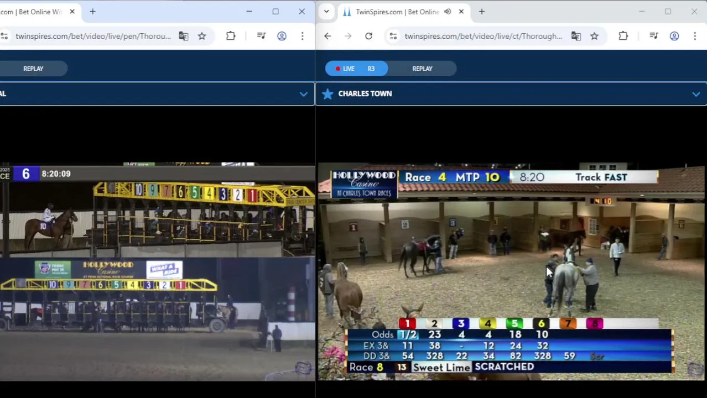Open profile icon in right window

tap(674, 36)
